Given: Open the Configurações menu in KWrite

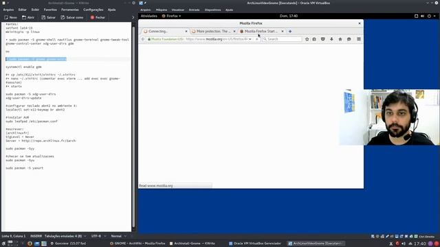Looking at the screenshot, I should (x=93, y=10).
